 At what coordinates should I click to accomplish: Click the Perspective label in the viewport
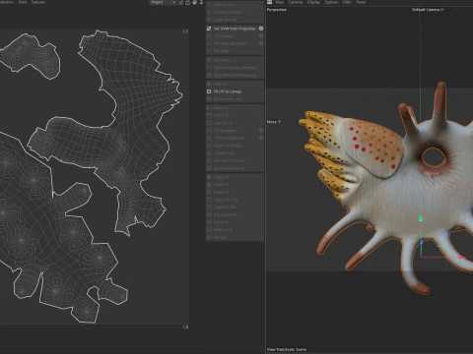click(277, 10)
